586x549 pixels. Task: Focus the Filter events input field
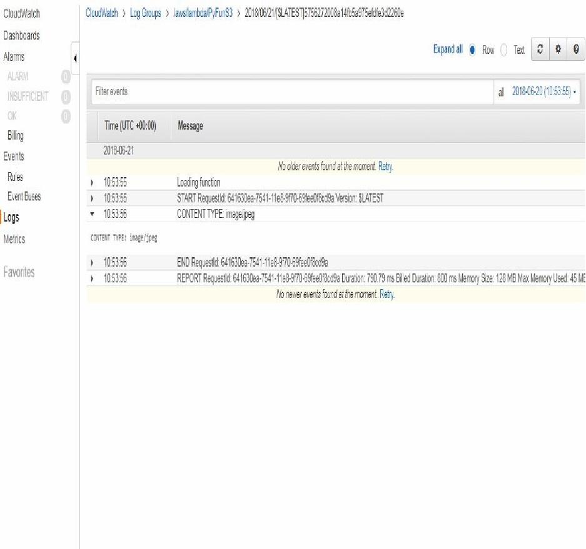[292, 91]
